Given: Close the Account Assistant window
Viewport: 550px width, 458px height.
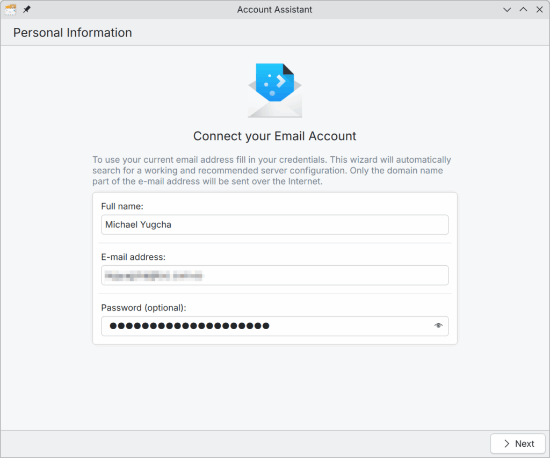Looking at the screenshot, I should point(540,10).
